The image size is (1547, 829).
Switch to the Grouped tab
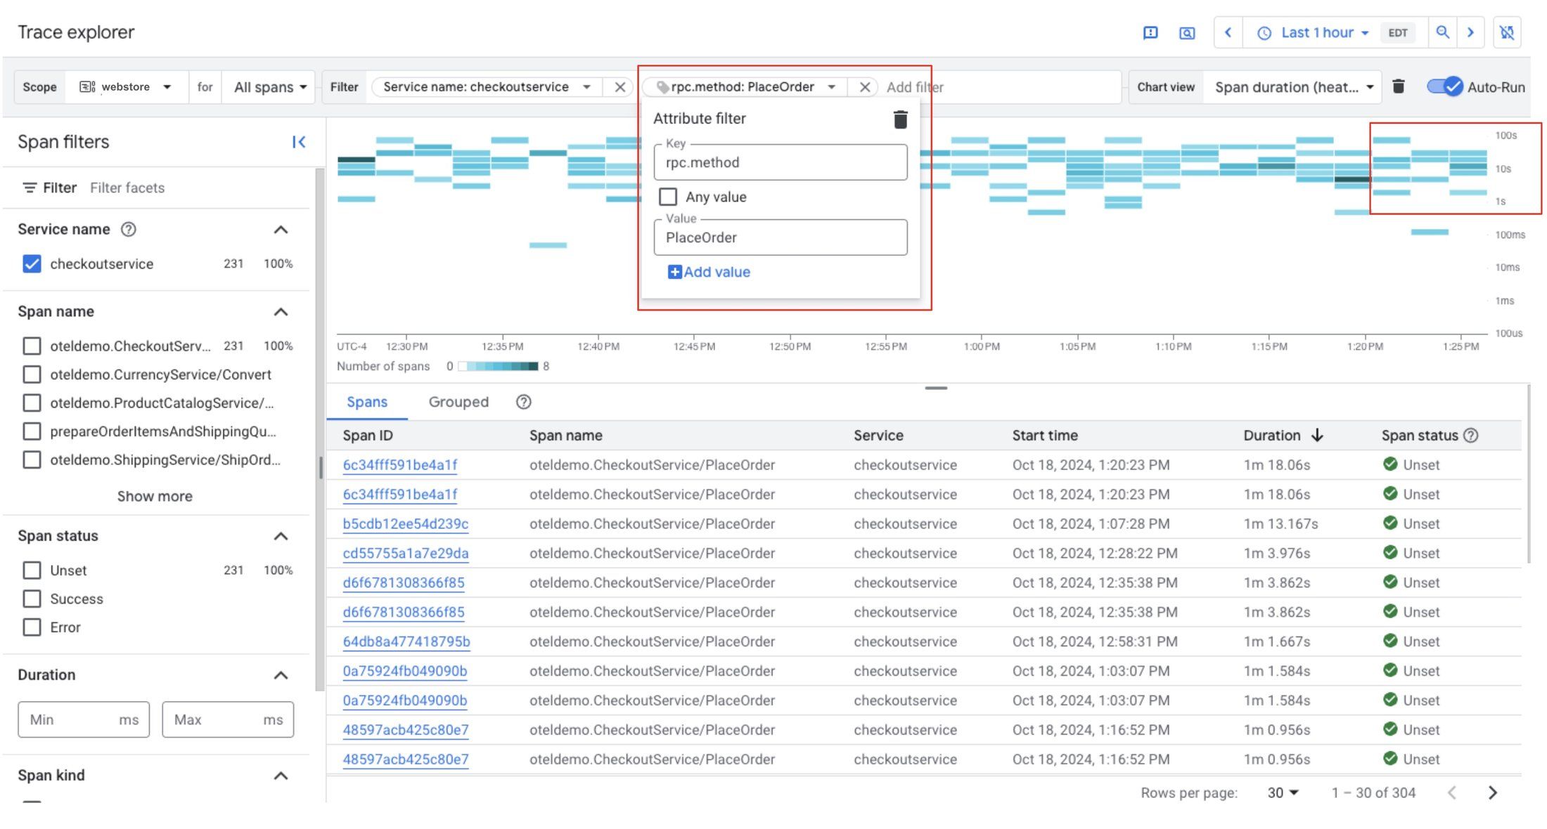458,402
